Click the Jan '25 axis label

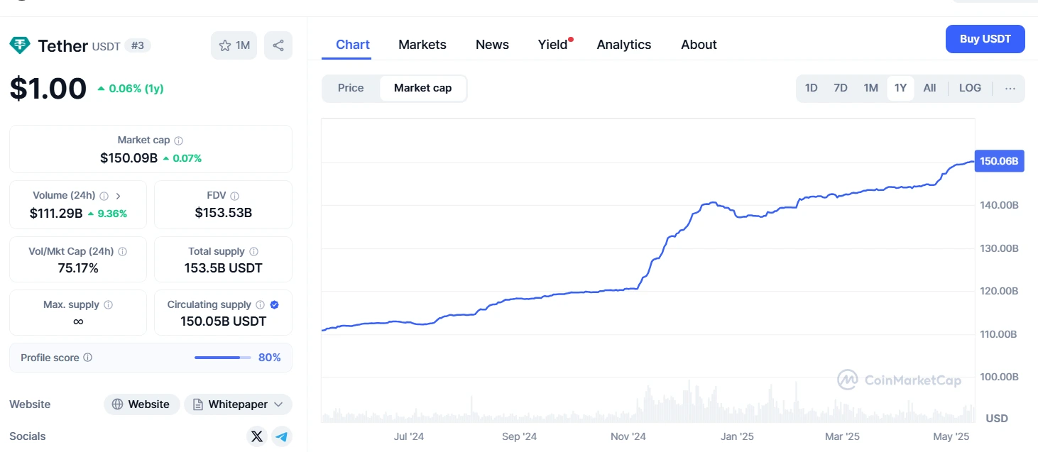tap(737, 436)
